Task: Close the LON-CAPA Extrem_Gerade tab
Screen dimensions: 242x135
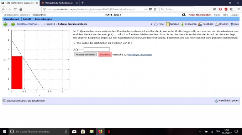Action: point(37,3)
